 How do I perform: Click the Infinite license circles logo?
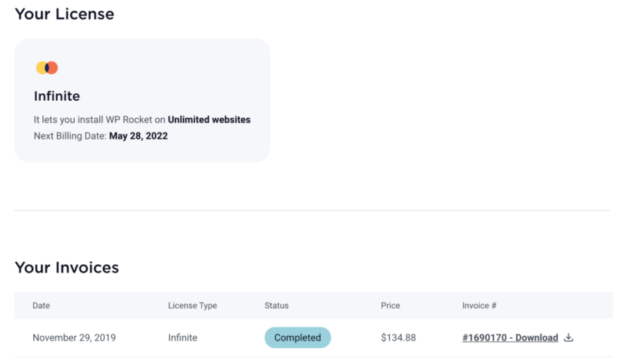tap(47, 68)
